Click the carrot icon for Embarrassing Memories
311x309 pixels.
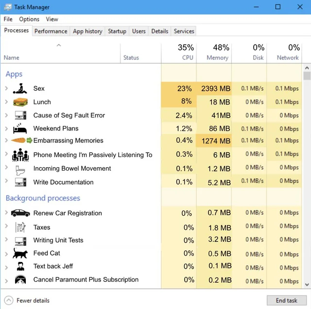[x=18, y=141]
